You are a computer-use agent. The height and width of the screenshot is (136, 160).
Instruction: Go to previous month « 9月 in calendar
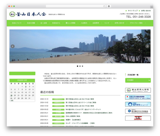click(x=12, y=101)
